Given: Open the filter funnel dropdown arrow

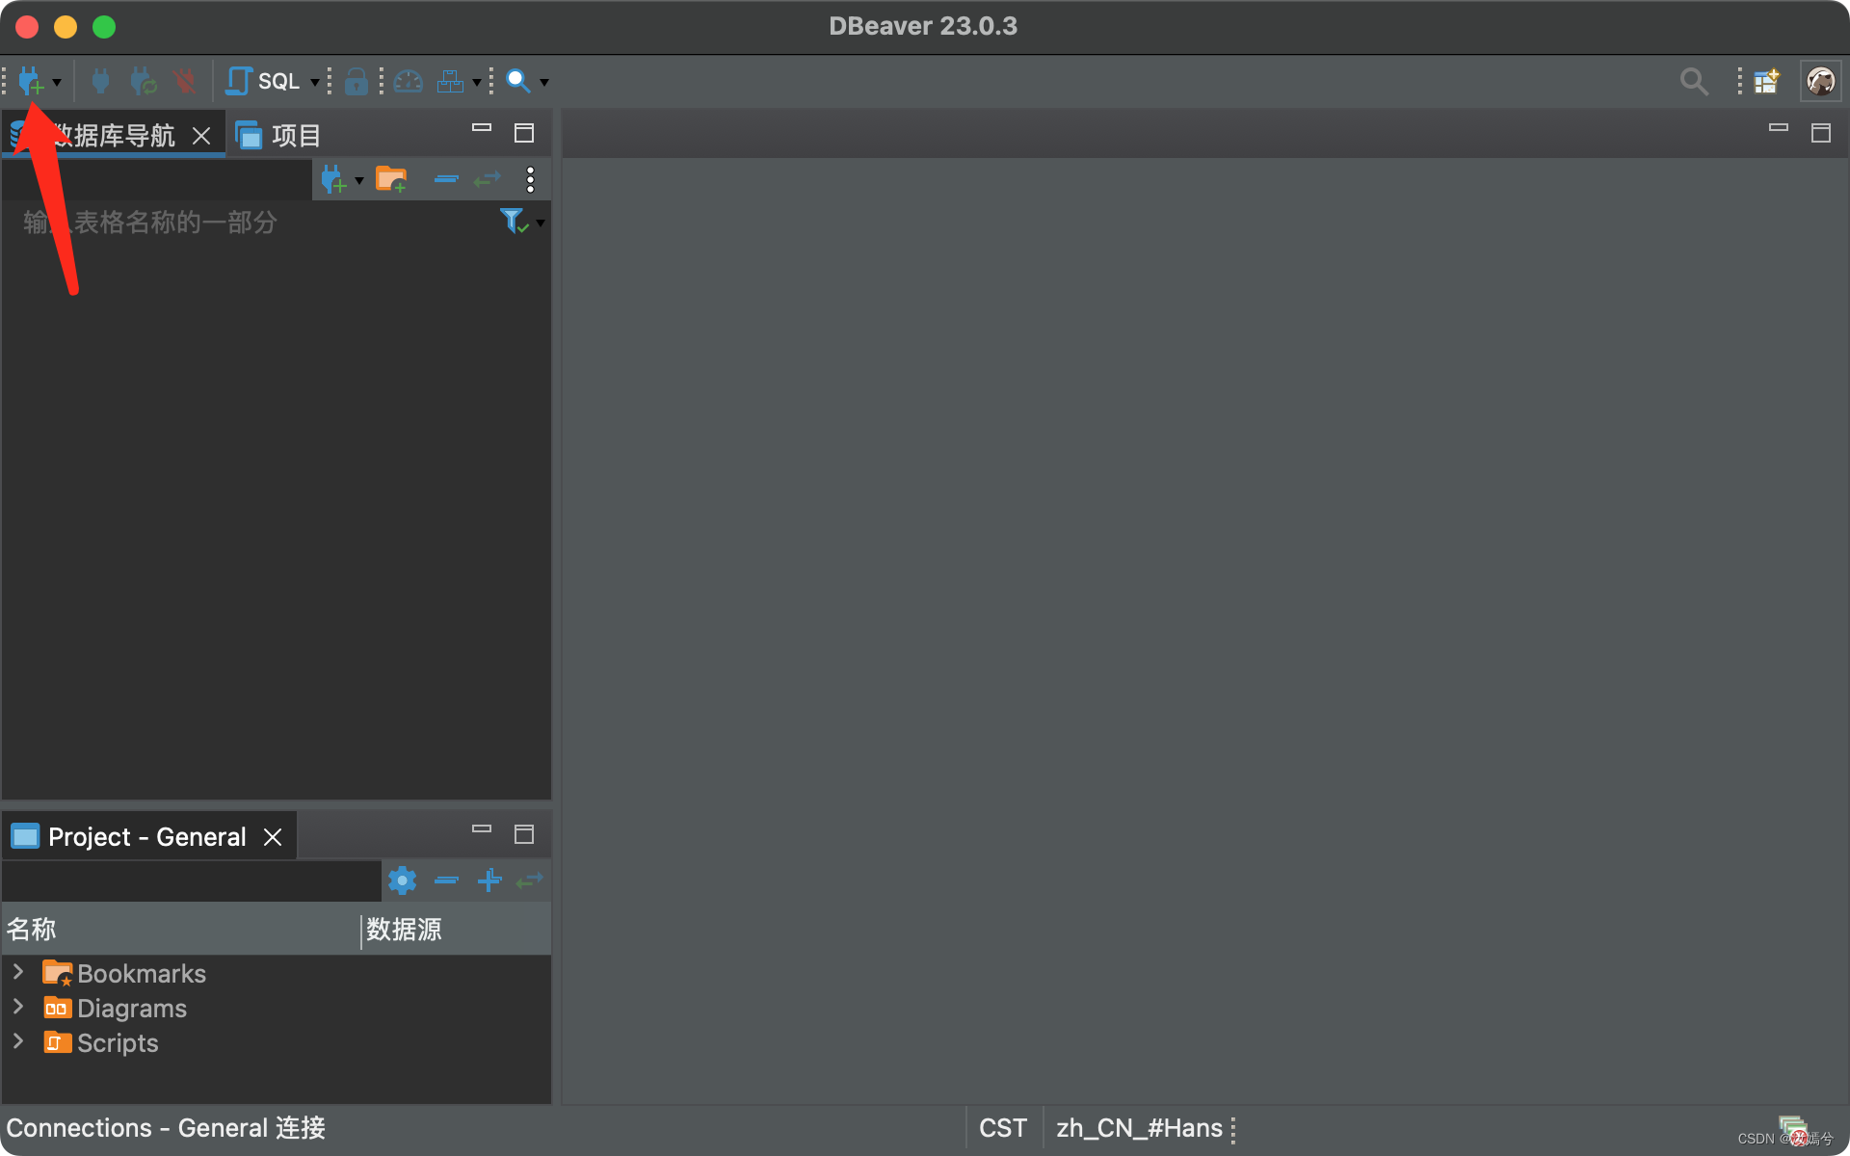Looking at the screenshot, I should tap(541, 223).
